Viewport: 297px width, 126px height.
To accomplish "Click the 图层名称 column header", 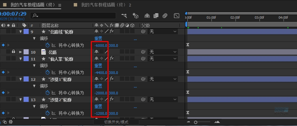I will click(x=50, y=25).
